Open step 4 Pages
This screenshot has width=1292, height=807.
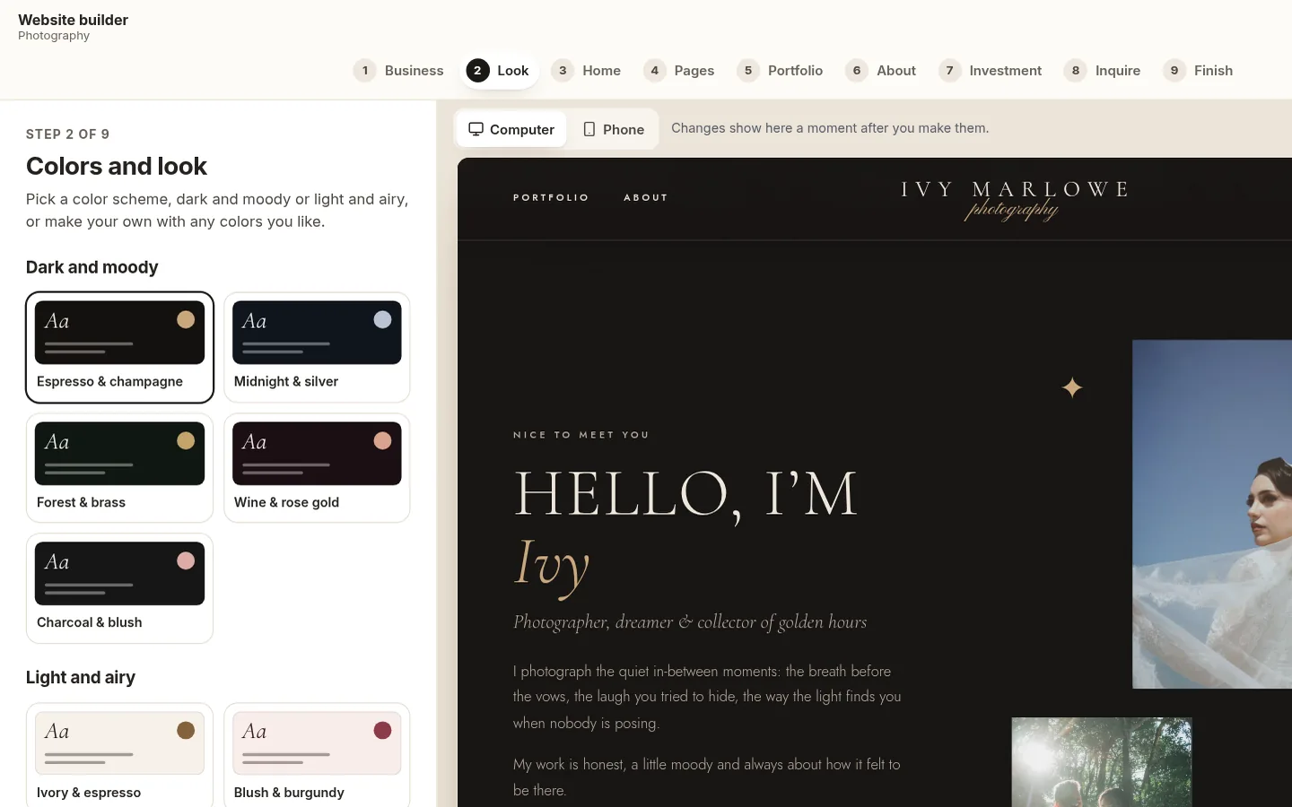click(679, 70)
